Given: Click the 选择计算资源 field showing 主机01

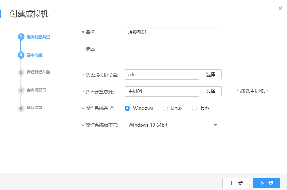Looking at the screenshot, I should (162, 92).
